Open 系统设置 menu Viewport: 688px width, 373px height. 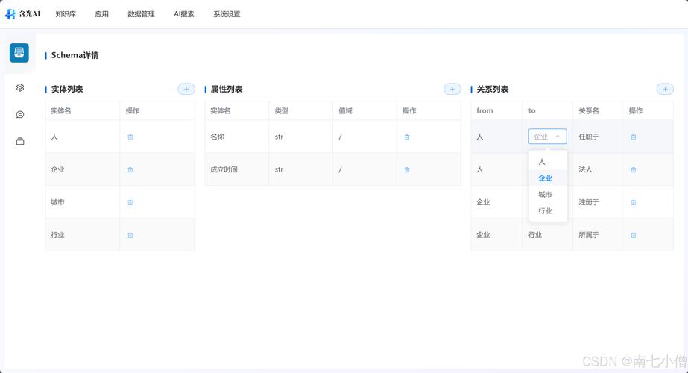[227, 14]
